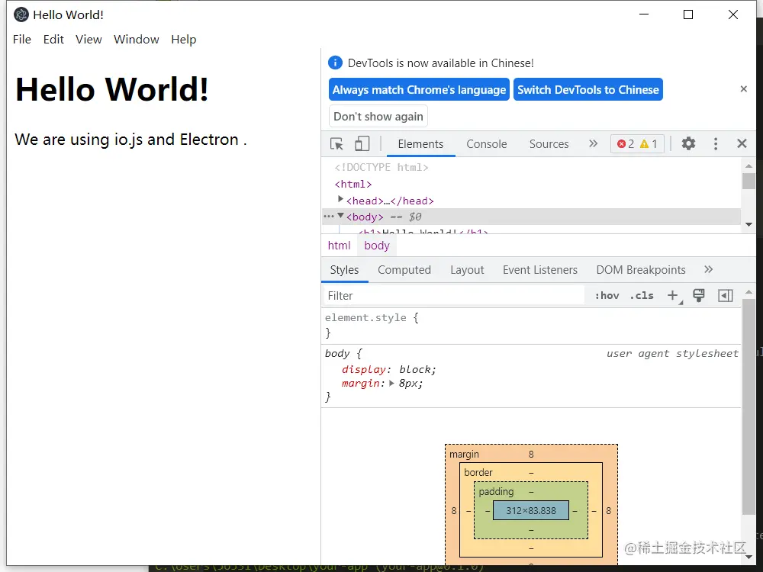Click the margin top value 8

point(531,455)
